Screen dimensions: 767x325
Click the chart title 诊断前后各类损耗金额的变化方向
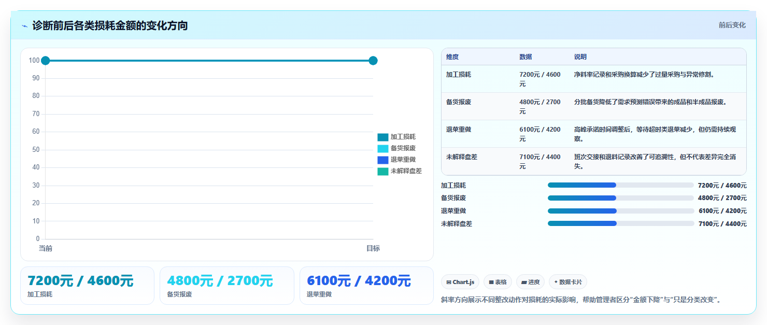click(x=110, y=25)
